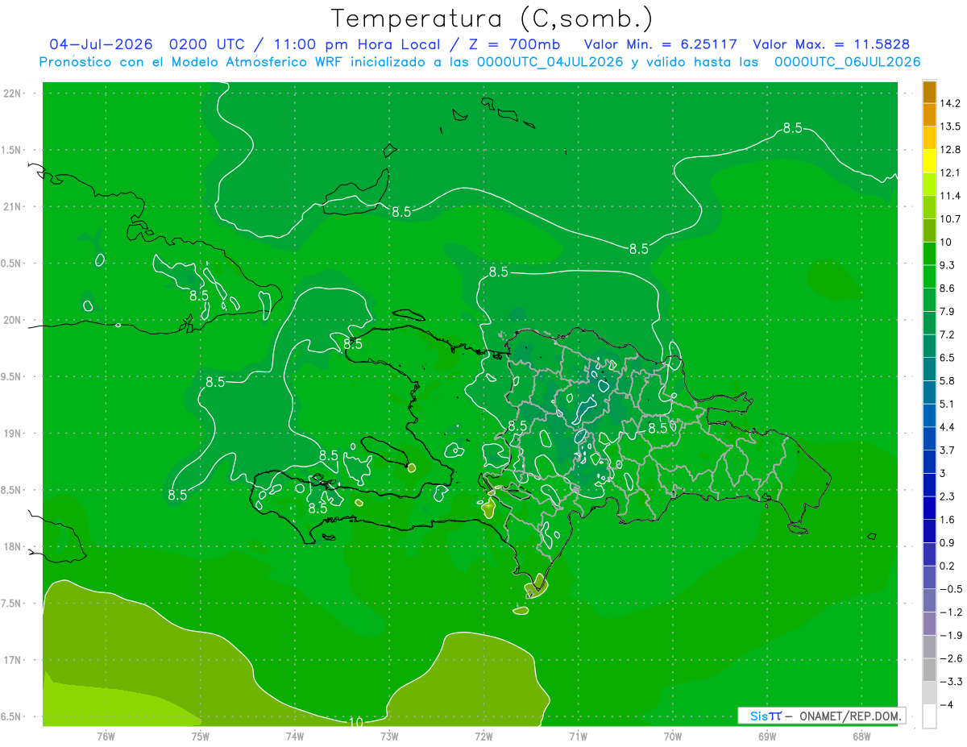The image size is (967, 747).
Task: Click the "73W" longitude axis label
Action: tap(389, 737)
